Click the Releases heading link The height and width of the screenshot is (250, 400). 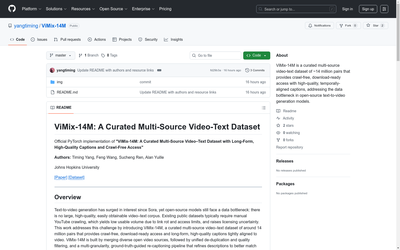click(285, 161)
